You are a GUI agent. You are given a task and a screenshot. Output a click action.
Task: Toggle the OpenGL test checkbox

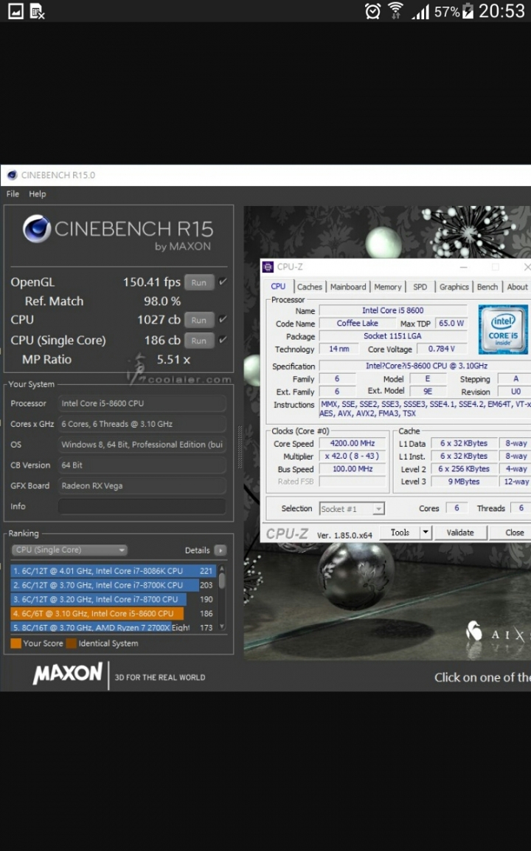coord(223,281)
